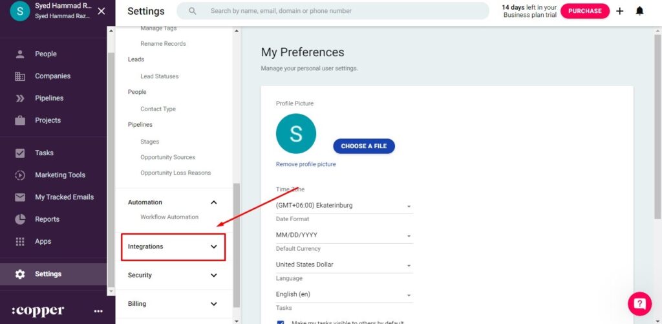662x324 pixels.
Task: Select Workflow Automation menu item
Action: click(169, 217)
